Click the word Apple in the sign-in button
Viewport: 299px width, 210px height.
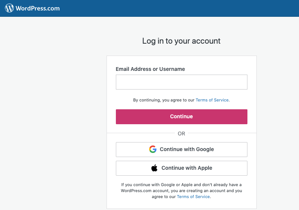pos(205,168)
